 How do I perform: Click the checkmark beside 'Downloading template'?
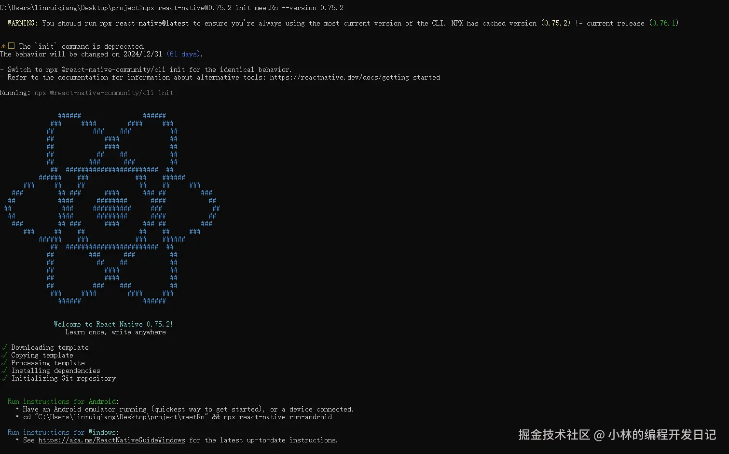click(x=4, y=347)
